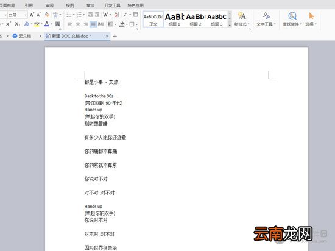Expand the font color dropdown arrow
This screenshot has height=251, width=335.
click(x=52, y=24)
